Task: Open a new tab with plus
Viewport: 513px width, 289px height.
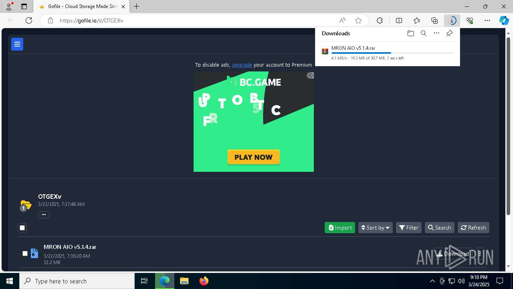Action: 137,6
